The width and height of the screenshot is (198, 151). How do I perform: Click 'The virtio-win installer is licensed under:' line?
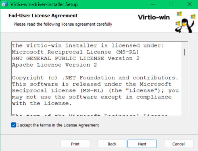88,45
